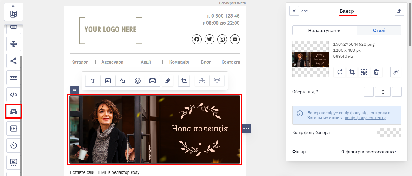
Task: Increase rotation with plus button
Action: point(397,92)
